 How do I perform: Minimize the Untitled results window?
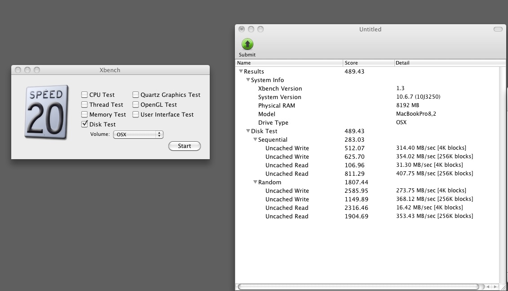click(x=251, y=29)
